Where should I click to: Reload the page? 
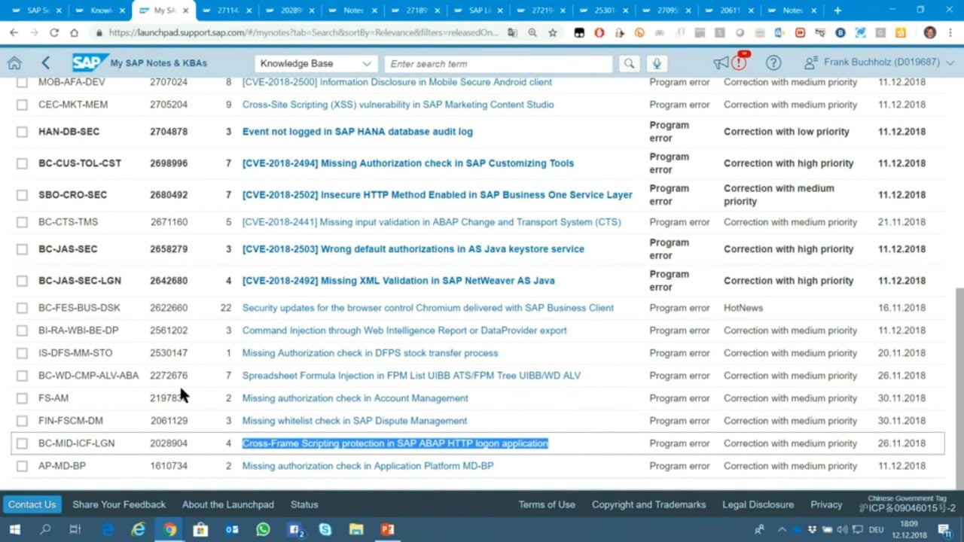(x=54, y=33)
